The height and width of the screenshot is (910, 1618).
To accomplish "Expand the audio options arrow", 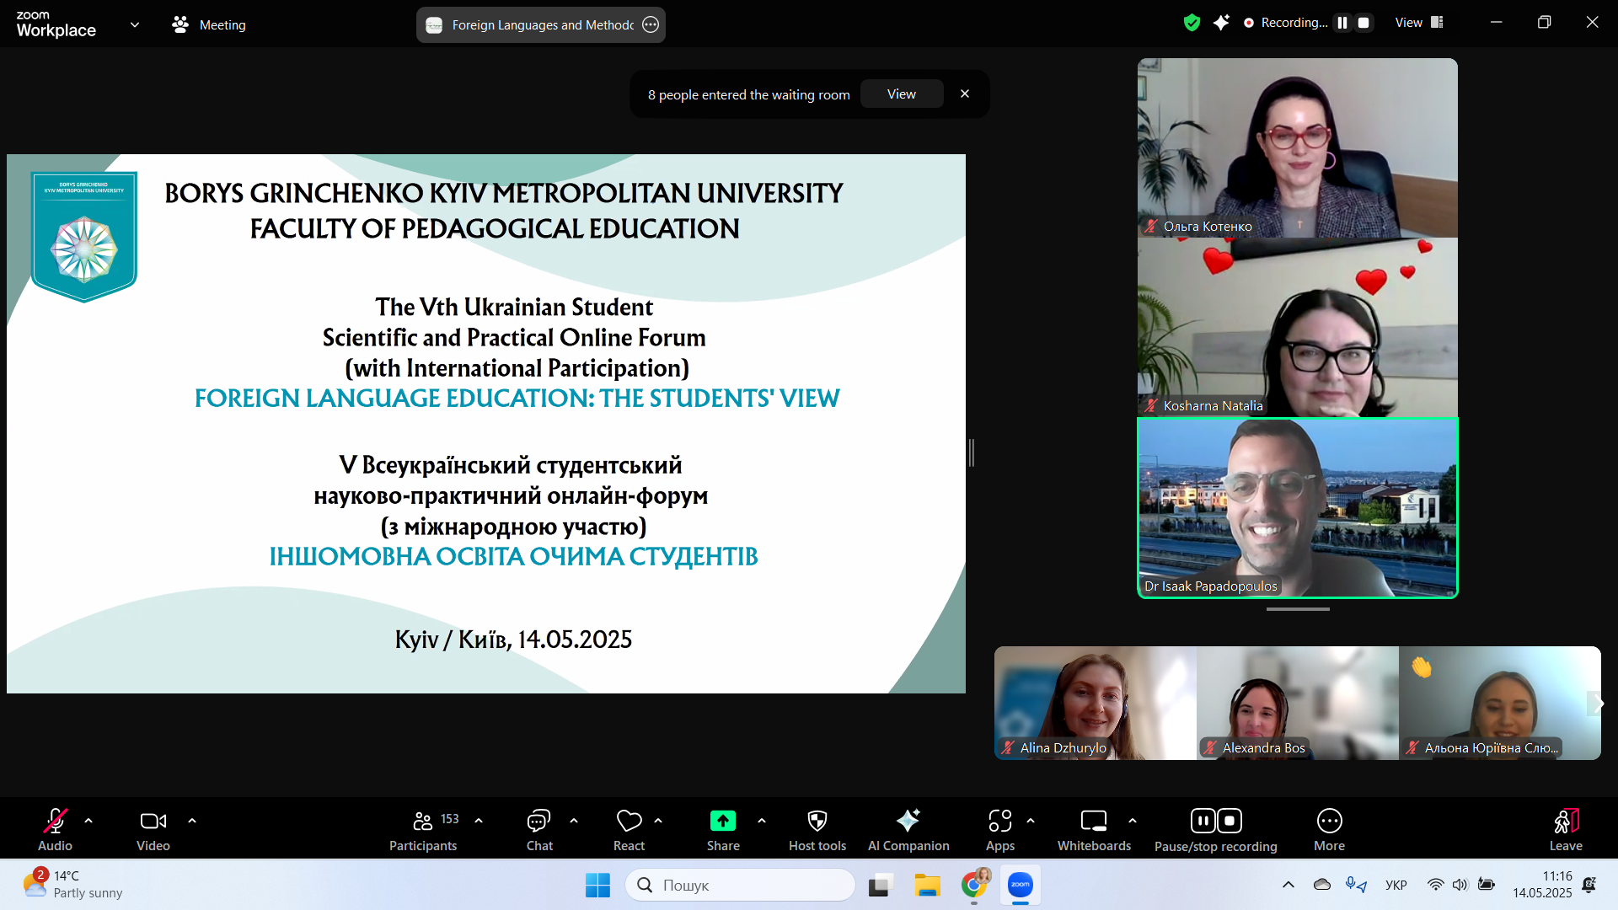I will [x=88, y=820].
